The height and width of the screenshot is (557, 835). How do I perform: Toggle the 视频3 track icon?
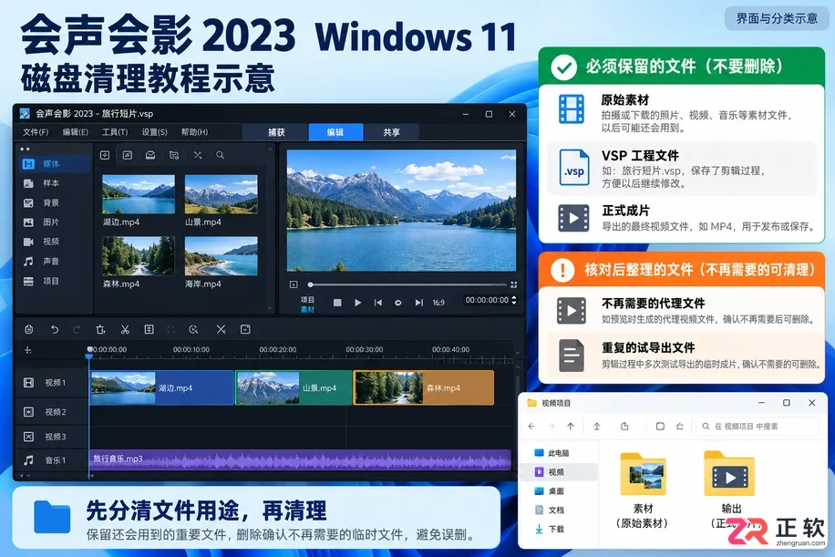coord(29,437)
